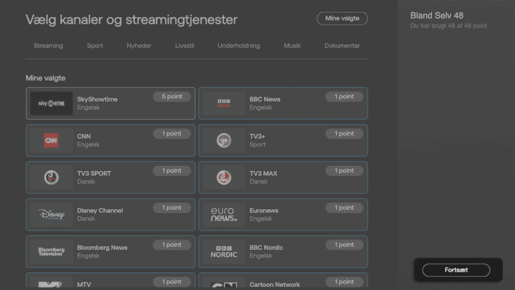
Task: Click the Euronews logo
Action: [224, 214]
